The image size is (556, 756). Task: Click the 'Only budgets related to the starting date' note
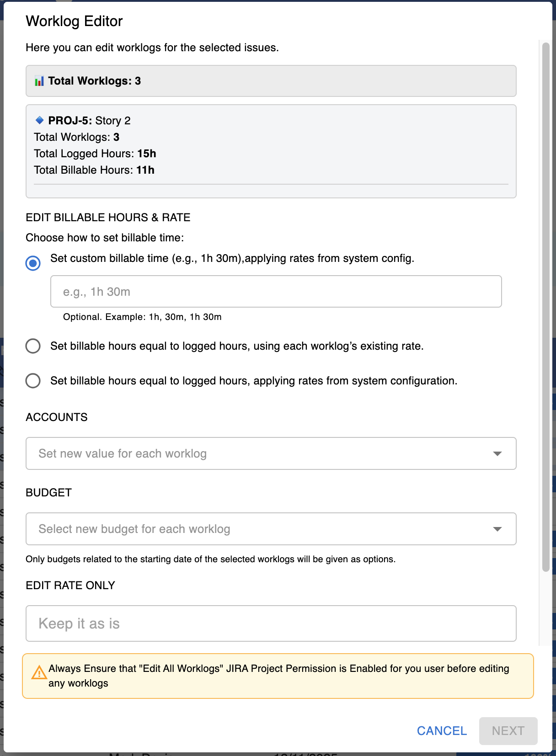211,559
